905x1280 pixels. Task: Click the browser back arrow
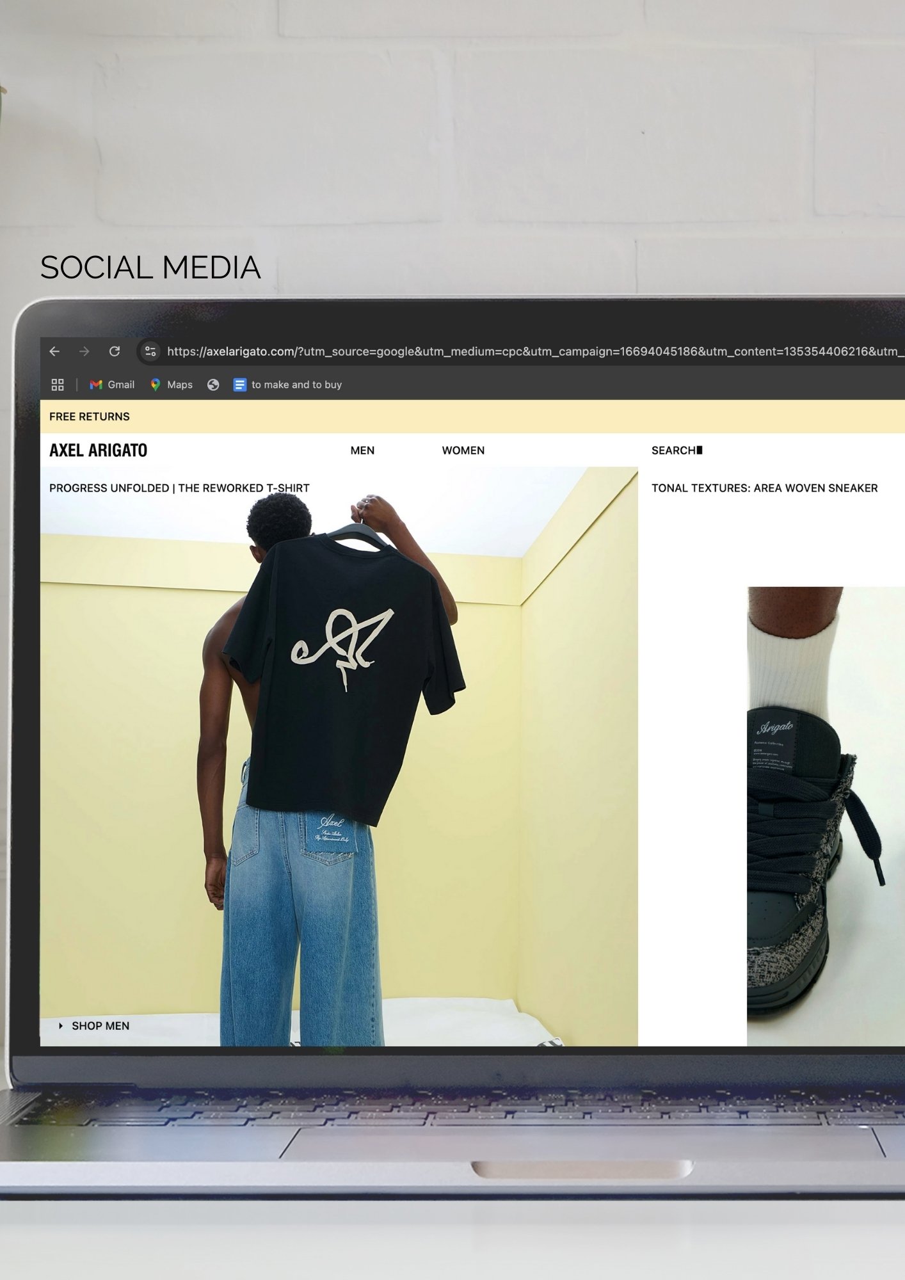(x=54, y=351)
